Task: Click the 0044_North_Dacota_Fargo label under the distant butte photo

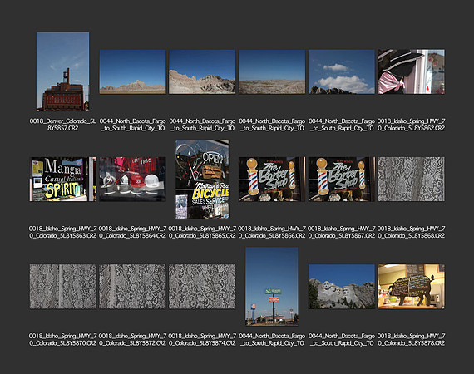Action: pyautogui.click(x=133, y=125)
